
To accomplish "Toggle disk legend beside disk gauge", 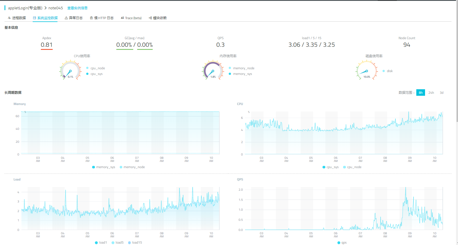I will [388, 71].
